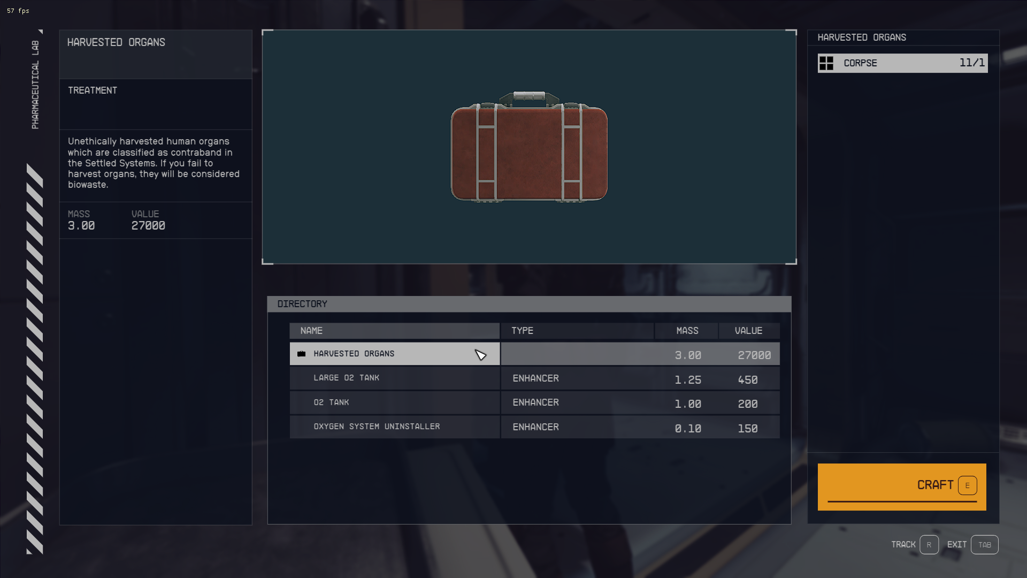
Task: Click mass 0.10 of Oxygen System Uninstaller
Action: tap(688, 428)
